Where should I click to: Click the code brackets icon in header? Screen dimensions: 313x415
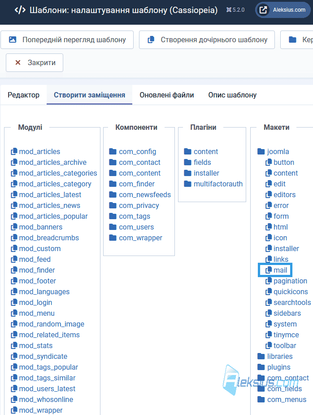coord(20,10)
